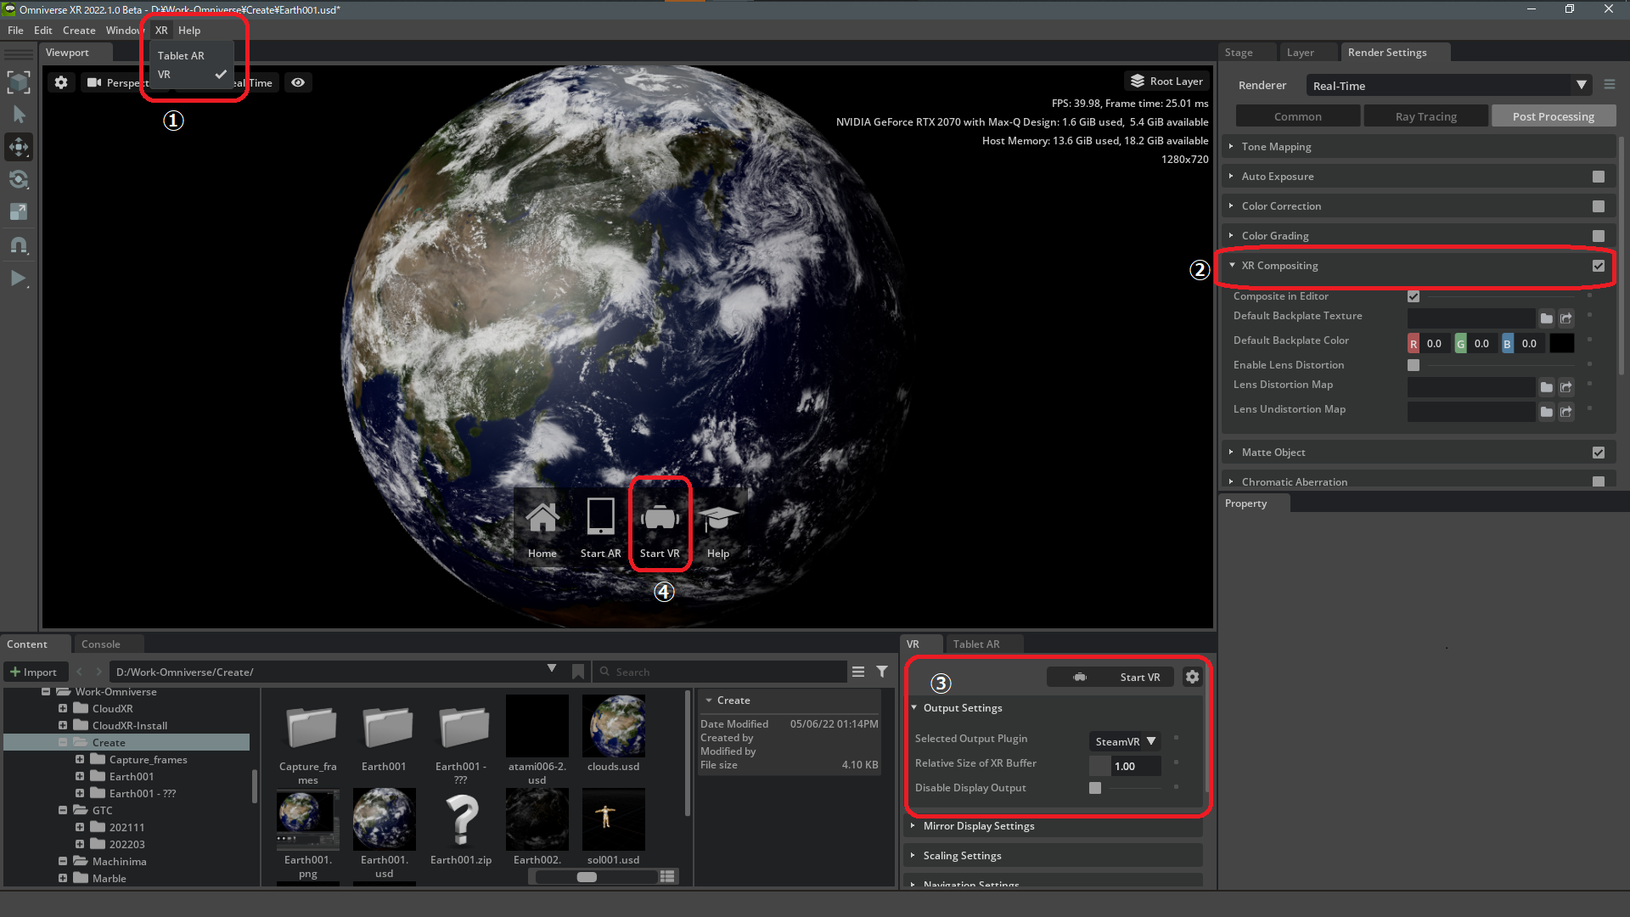Check Disable Display Output box
The width and height of the screenshot is (1630, 917).
(1095, 788)
